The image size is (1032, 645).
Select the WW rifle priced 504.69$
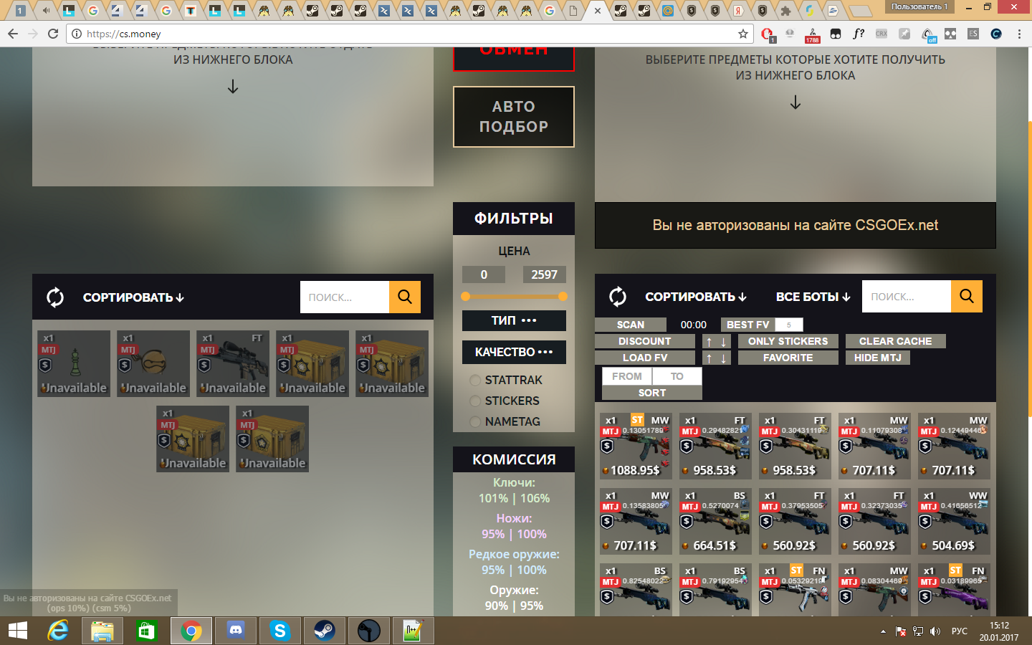pos(954,521)
